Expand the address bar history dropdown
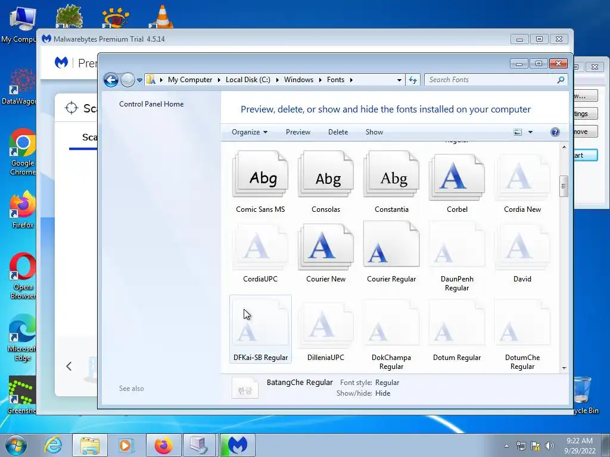The height and width of the screenshot is (457, 610). pos(399,80)
